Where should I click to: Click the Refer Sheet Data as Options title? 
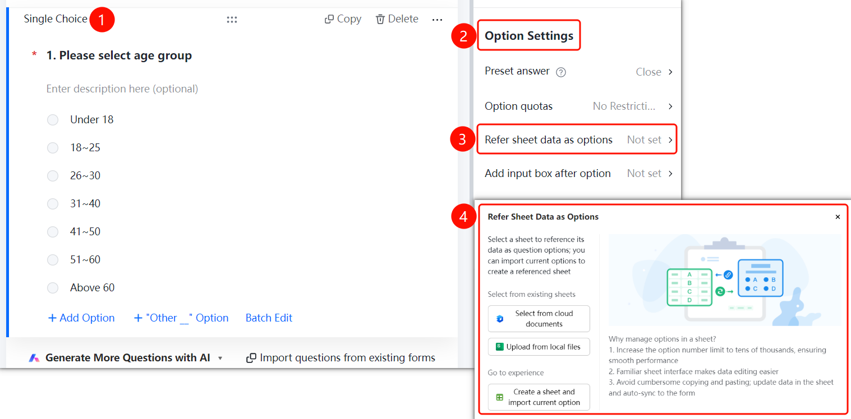(543, 217)
